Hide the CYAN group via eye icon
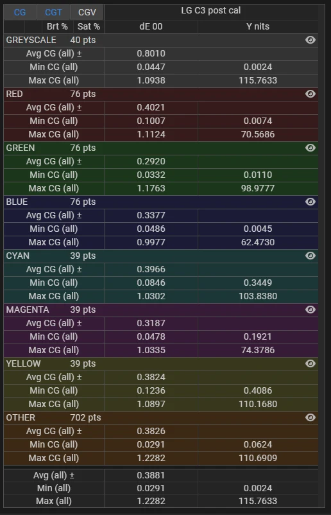The height and width of the screenshot is (515, 331). pyautogui.click(x=310, y=256)
